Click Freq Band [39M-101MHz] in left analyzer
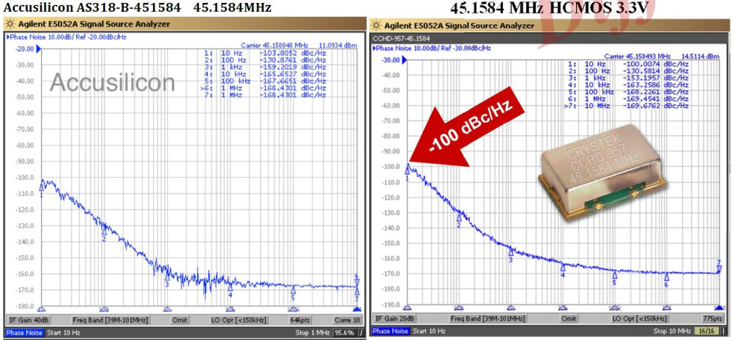This screenshot has width=732, height=340. tap(111, 320)
